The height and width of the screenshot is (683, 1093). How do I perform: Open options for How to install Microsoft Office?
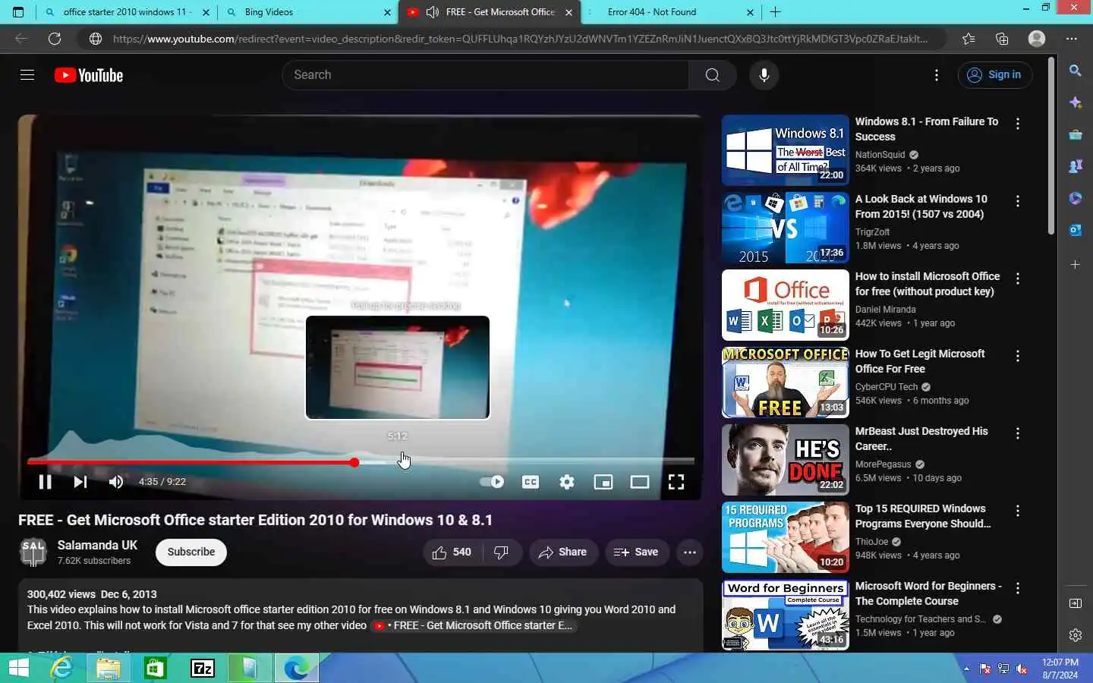(x=1018, y=279)
